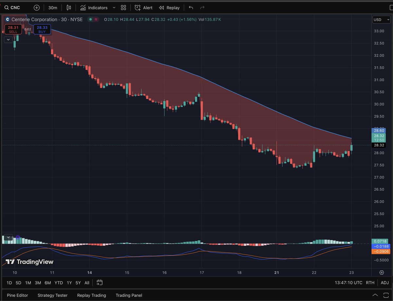Click the 28.60 indicator price label

tap(379, 130)
